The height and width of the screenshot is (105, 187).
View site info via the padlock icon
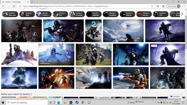click(x=20, y=6)
